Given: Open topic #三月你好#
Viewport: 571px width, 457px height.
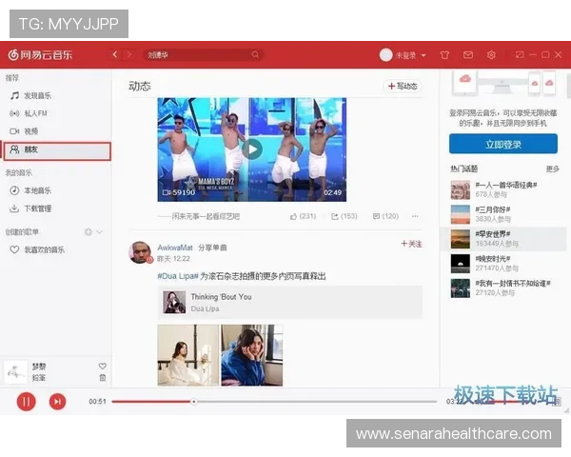Looking at the screenshot, I should click(493, 209).
